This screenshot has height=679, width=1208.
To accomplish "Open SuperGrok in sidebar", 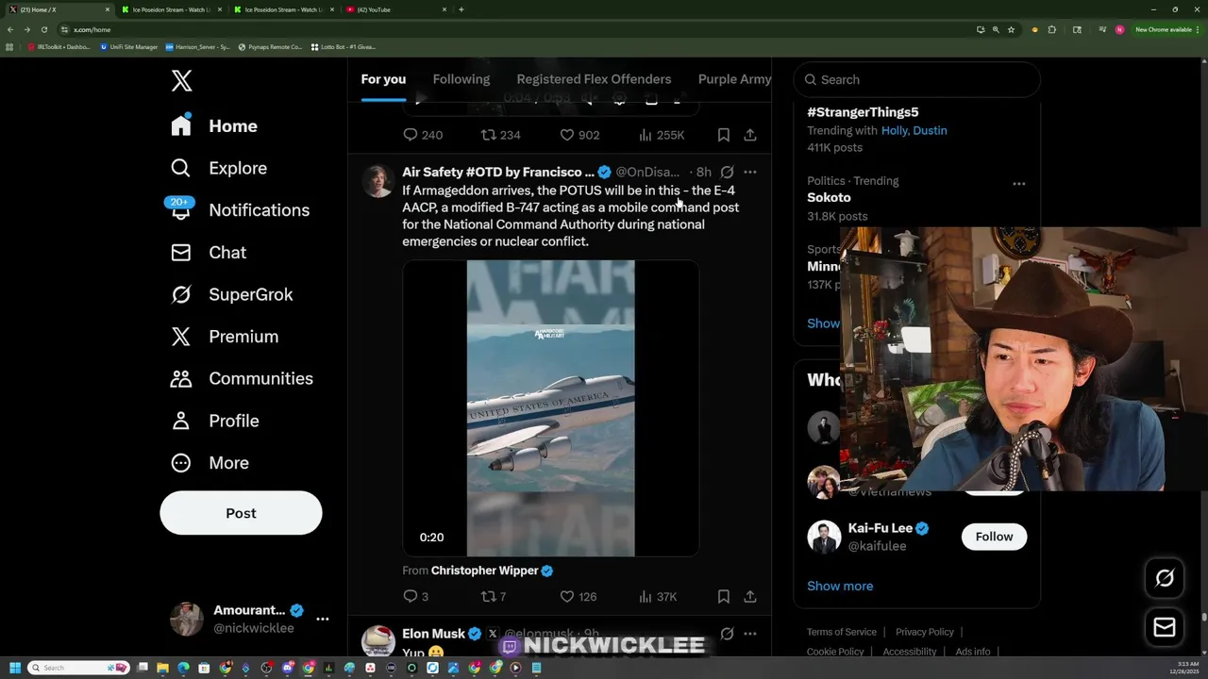I will 231,294.
